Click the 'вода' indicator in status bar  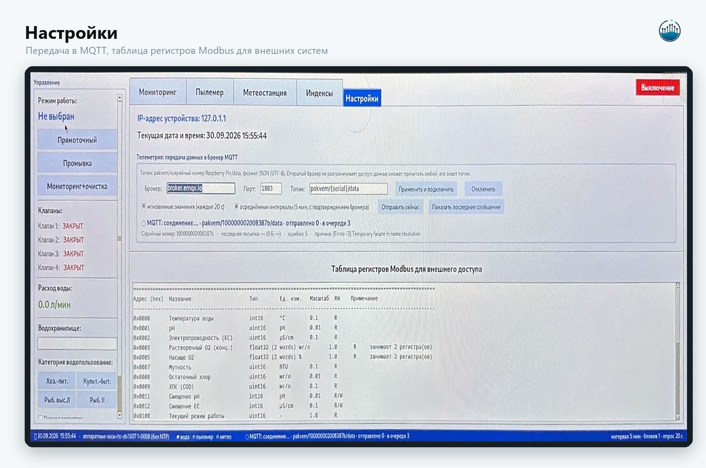click(x=183, y=437)
